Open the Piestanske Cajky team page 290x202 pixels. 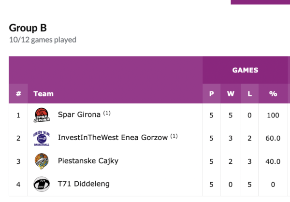coord(88,161)
